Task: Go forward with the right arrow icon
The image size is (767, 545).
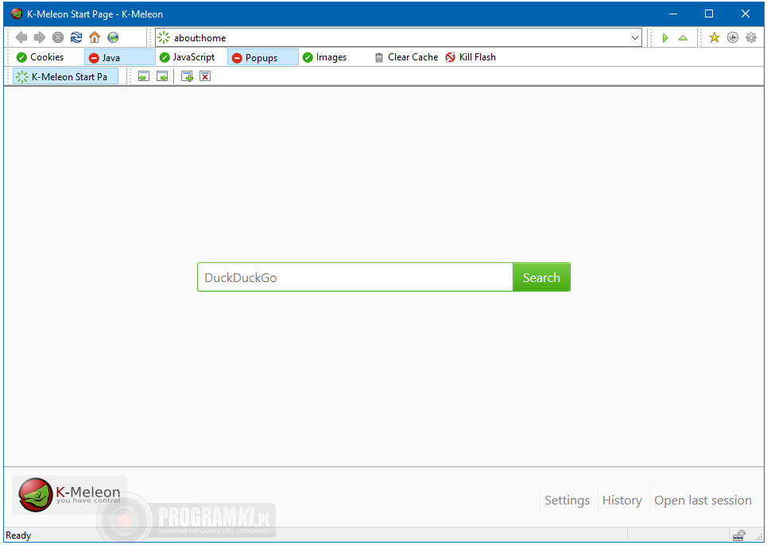Action: click(x=40, y=37)
